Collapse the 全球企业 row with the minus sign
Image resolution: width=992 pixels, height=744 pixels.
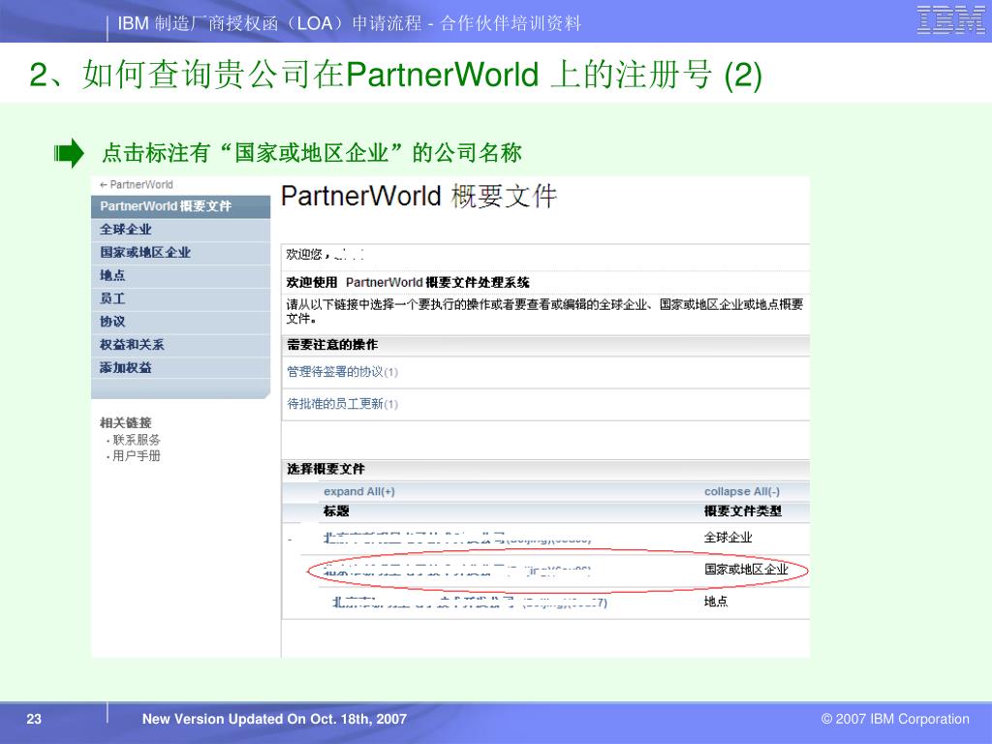[x=290, y=539]
